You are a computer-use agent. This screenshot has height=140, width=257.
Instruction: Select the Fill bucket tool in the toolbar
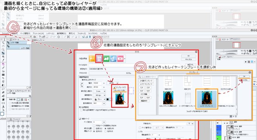coord(3,96)
